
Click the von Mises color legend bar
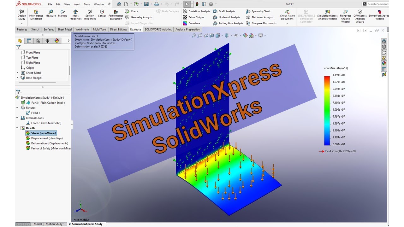[x=327, y=111]
